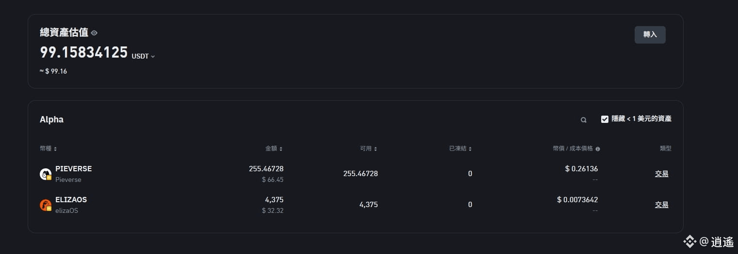Image resolution: width=738 pixels, height=254 pixels.
Task: Sort assets by 已凍結 column arrows
Action: click(x=470, y=149)
